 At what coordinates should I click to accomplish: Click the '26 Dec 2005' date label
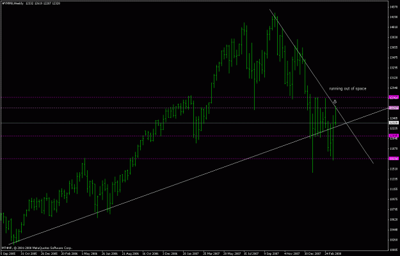(48, 254)
